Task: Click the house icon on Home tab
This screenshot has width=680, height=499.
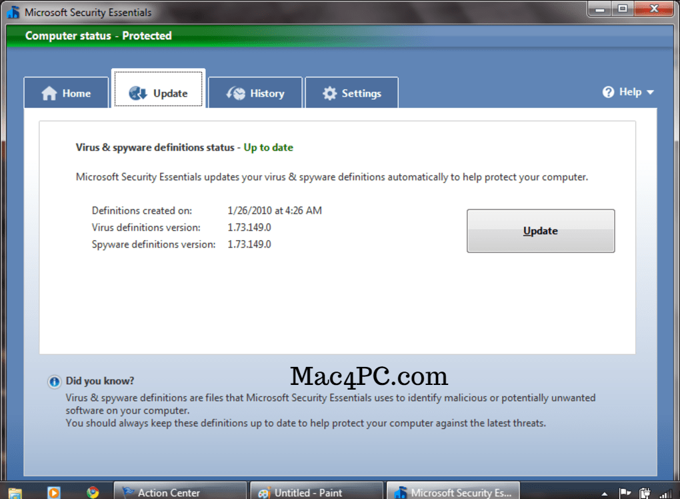Action: (x=49, y=93)
